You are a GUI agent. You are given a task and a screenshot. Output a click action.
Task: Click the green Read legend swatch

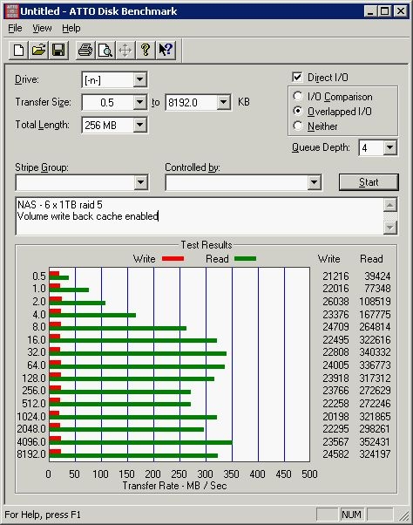click(245, 258)
